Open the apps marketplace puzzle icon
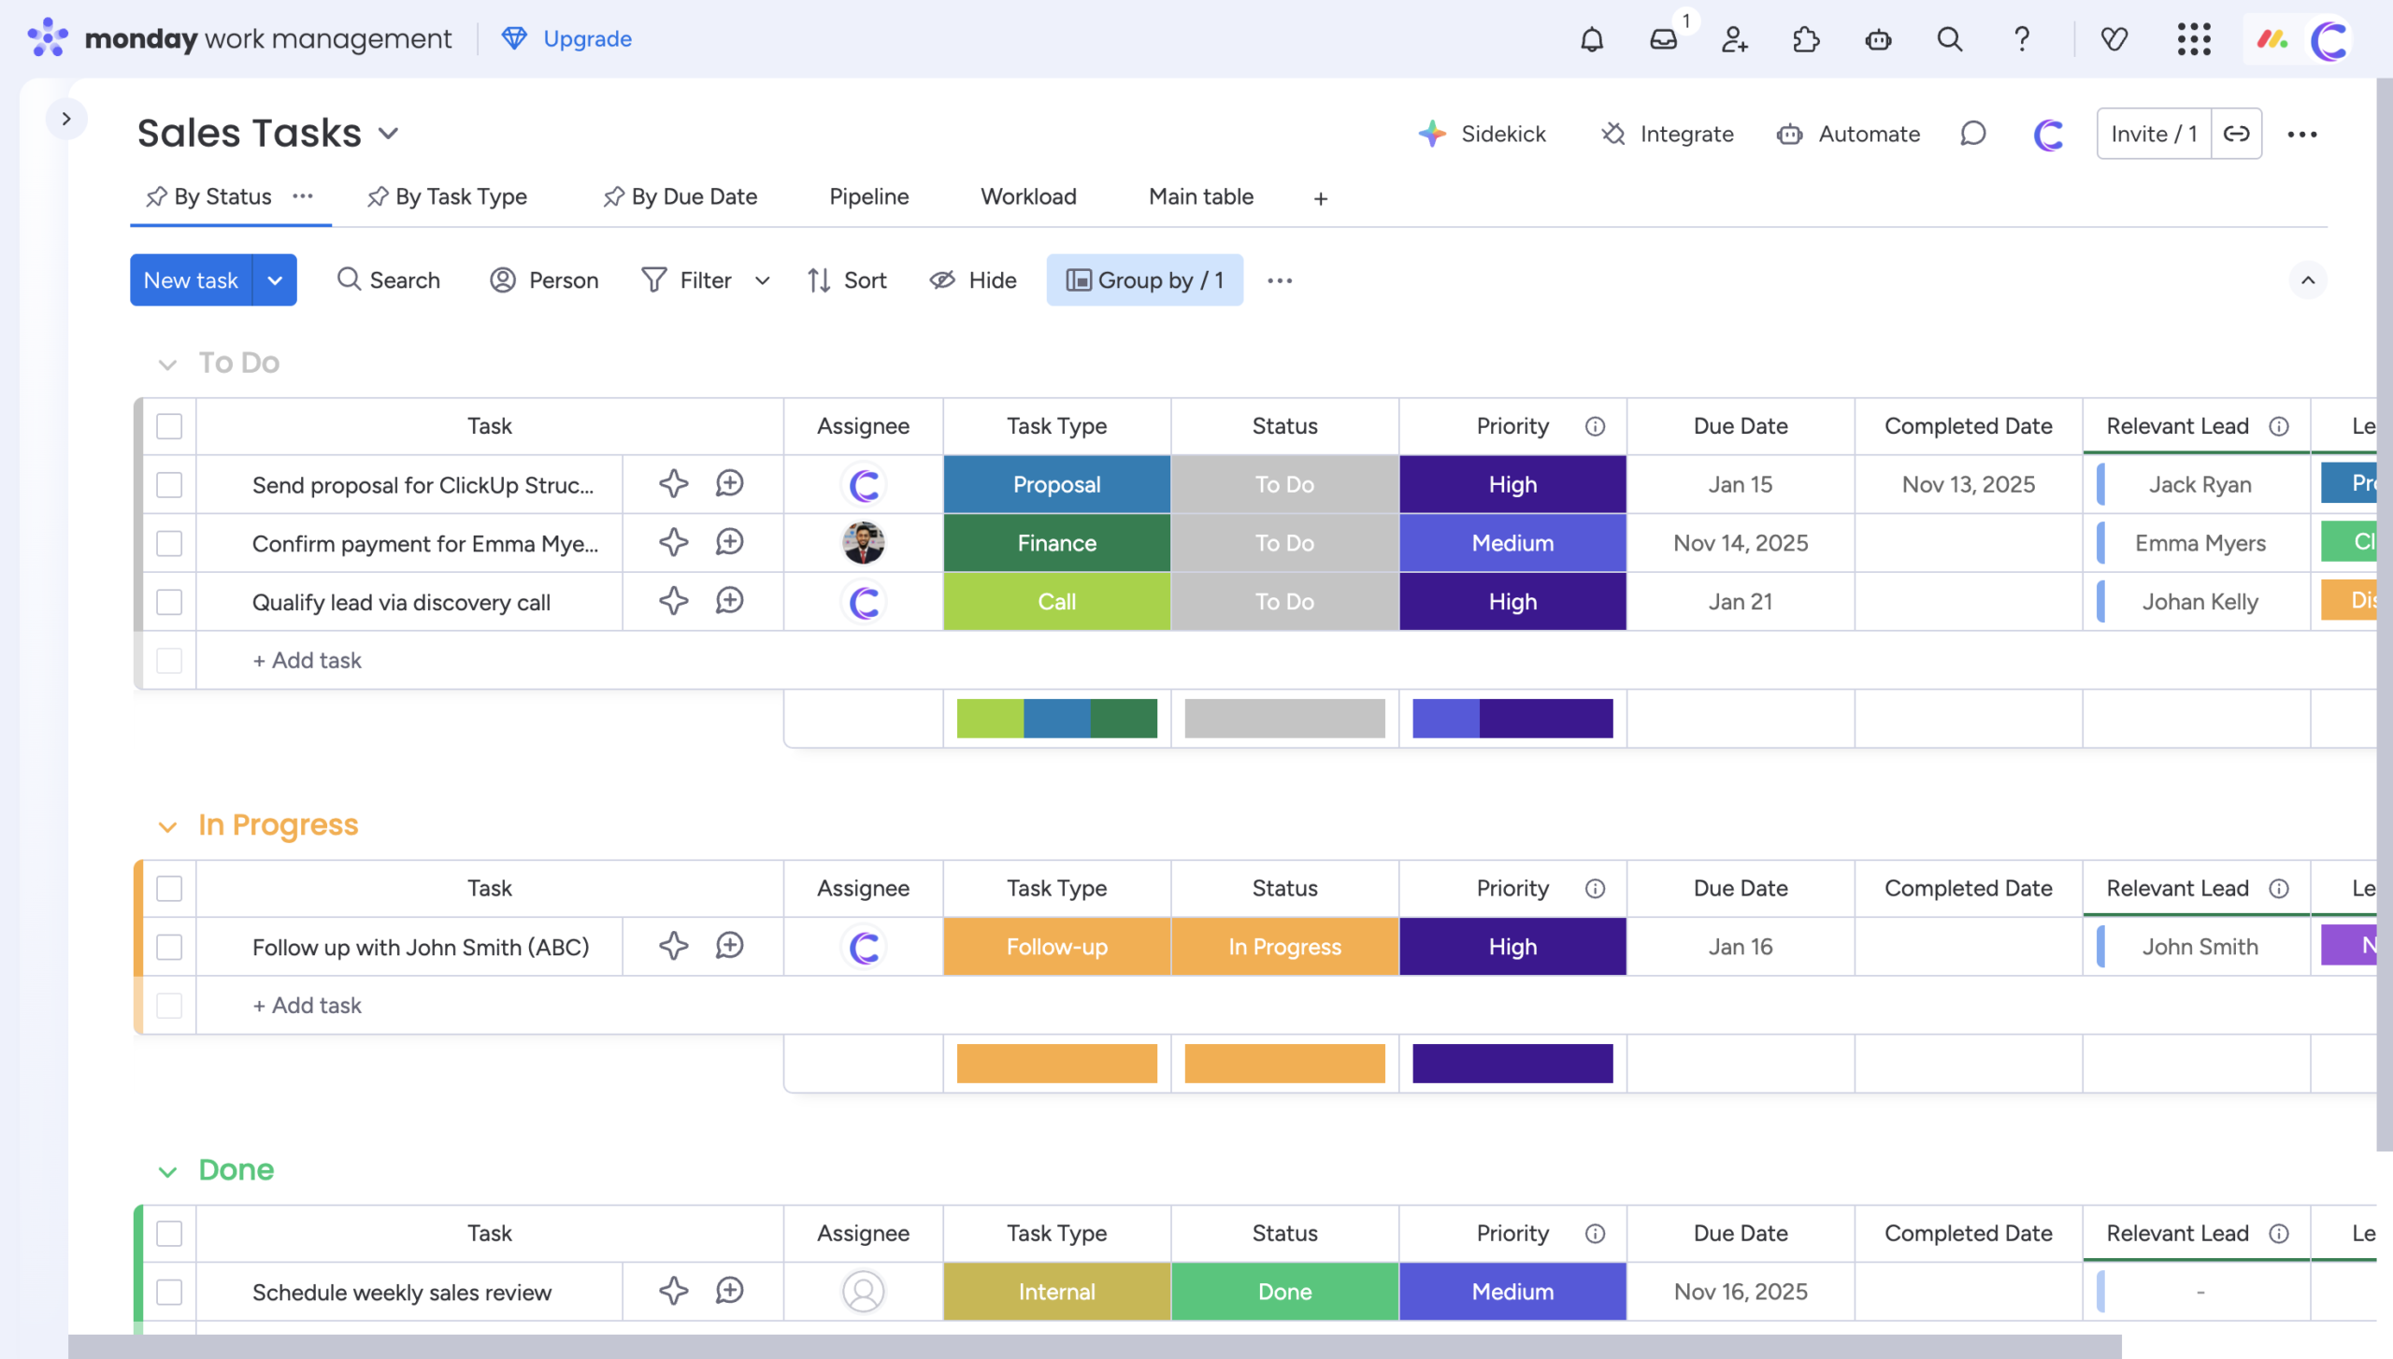Image resolution: width=2393 pixels, height=1359 pixels. [x=1806, y=39]
